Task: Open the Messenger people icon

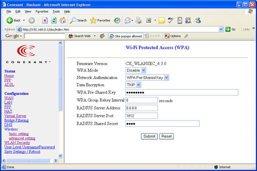Action: tap(198, 21)
